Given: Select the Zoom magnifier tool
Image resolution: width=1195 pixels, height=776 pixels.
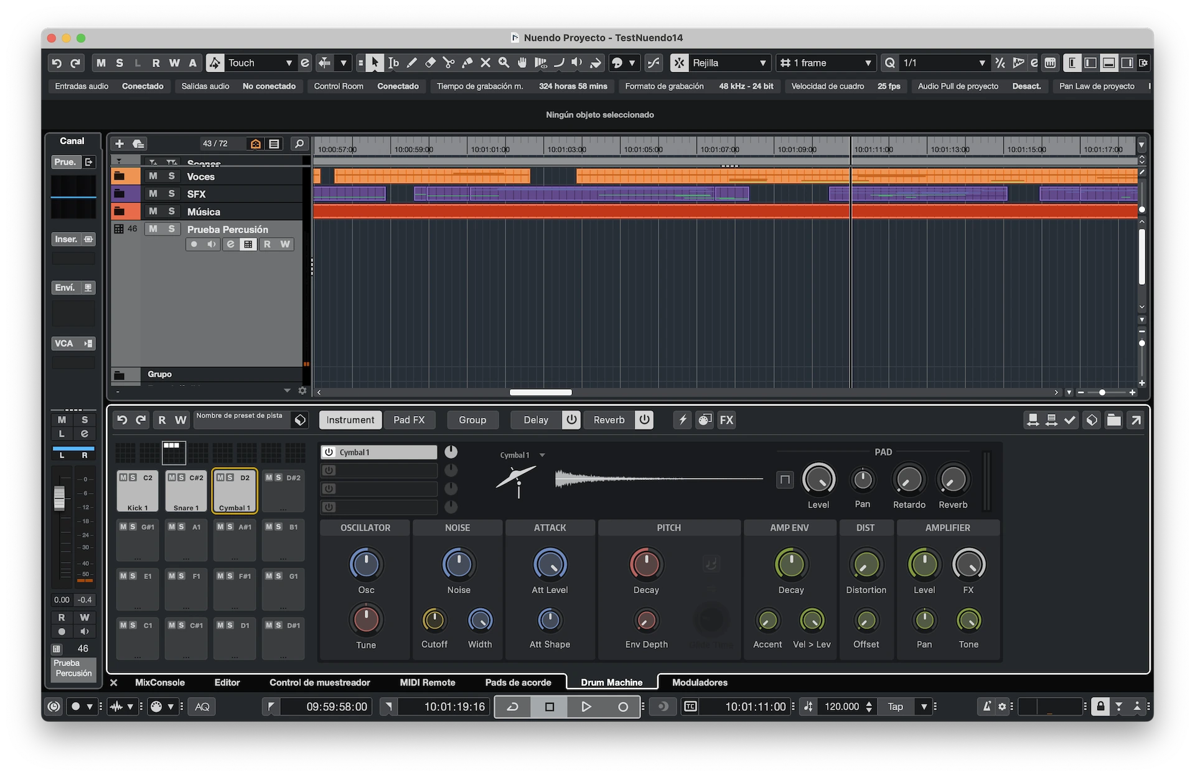Looking at the screenshot, I should point(504,63).
